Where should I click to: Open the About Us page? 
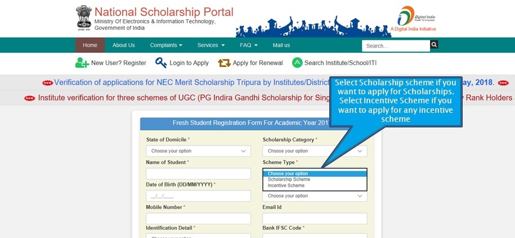pyautogui.click(x=123, y=45)
